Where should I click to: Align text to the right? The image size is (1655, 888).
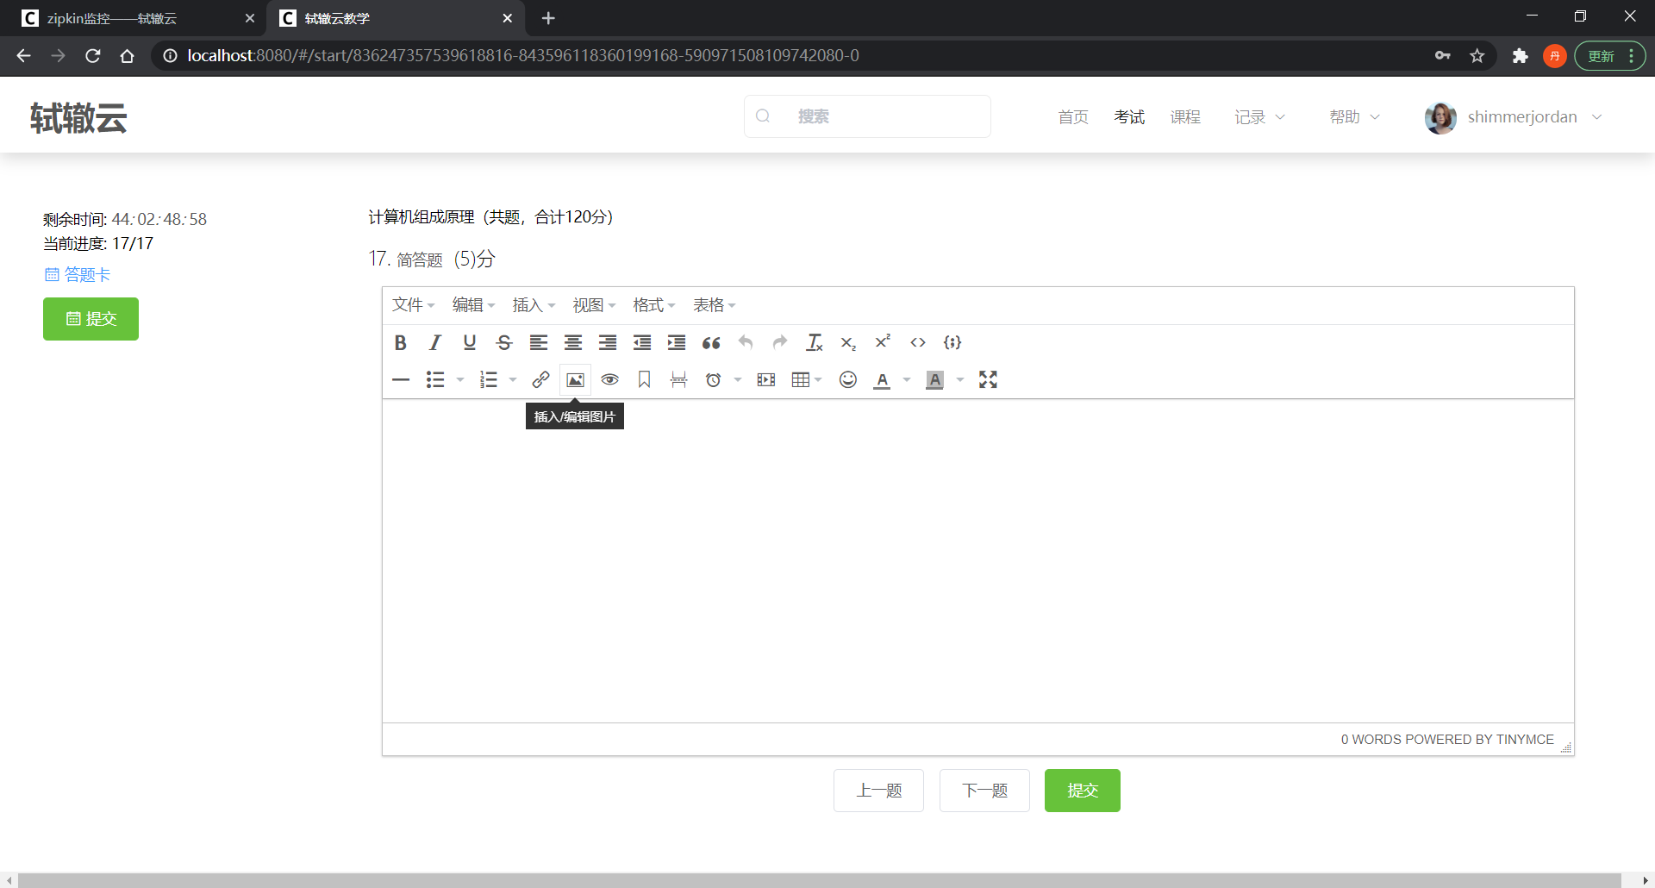click(x=608, y=342)
